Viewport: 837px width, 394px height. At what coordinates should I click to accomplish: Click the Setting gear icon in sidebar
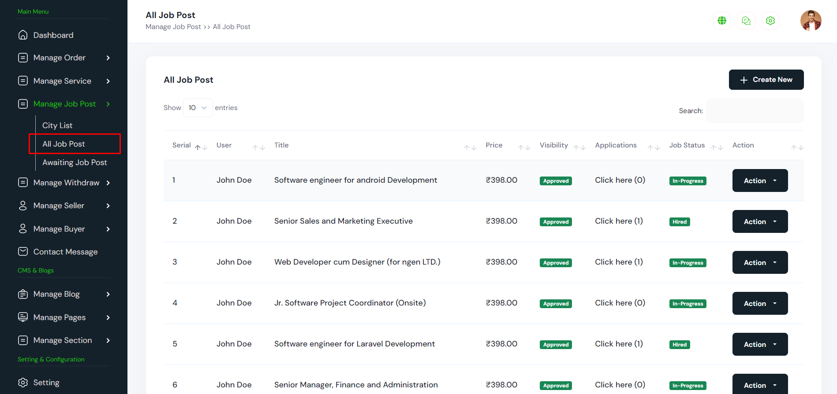tap(23, 383)
